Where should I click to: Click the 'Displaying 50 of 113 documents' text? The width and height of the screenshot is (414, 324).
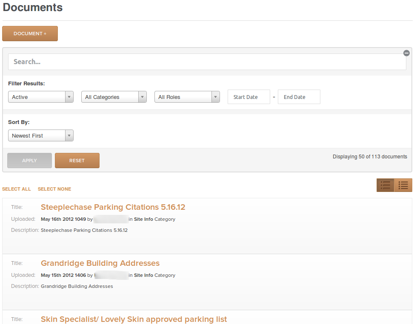pos(370,157)
